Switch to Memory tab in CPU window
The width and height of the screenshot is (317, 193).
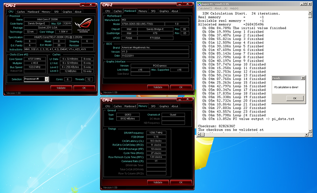(46, 12)
